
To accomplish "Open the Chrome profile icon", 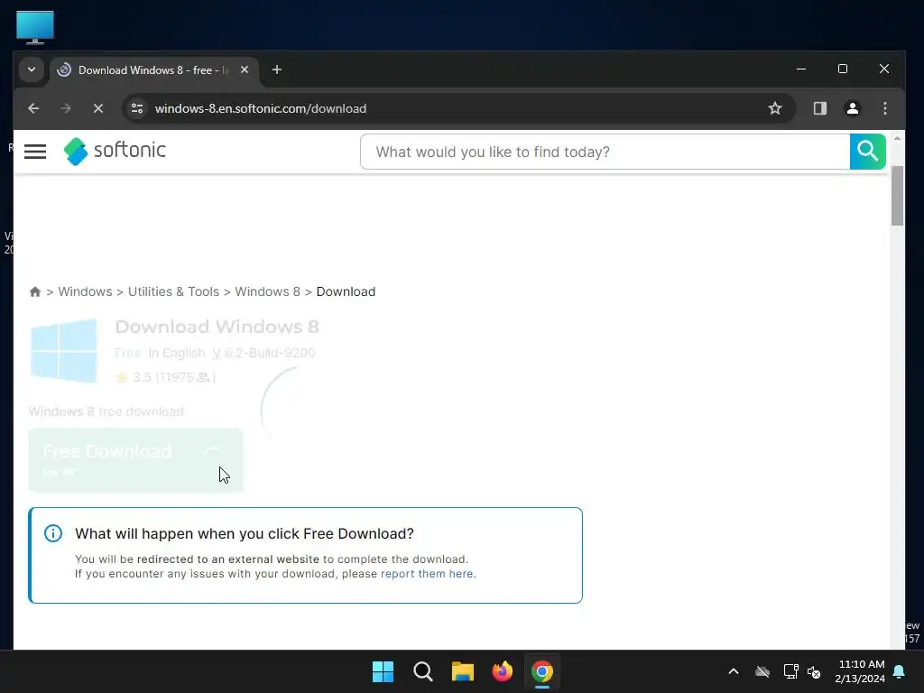I will click(x=852, y=108).
